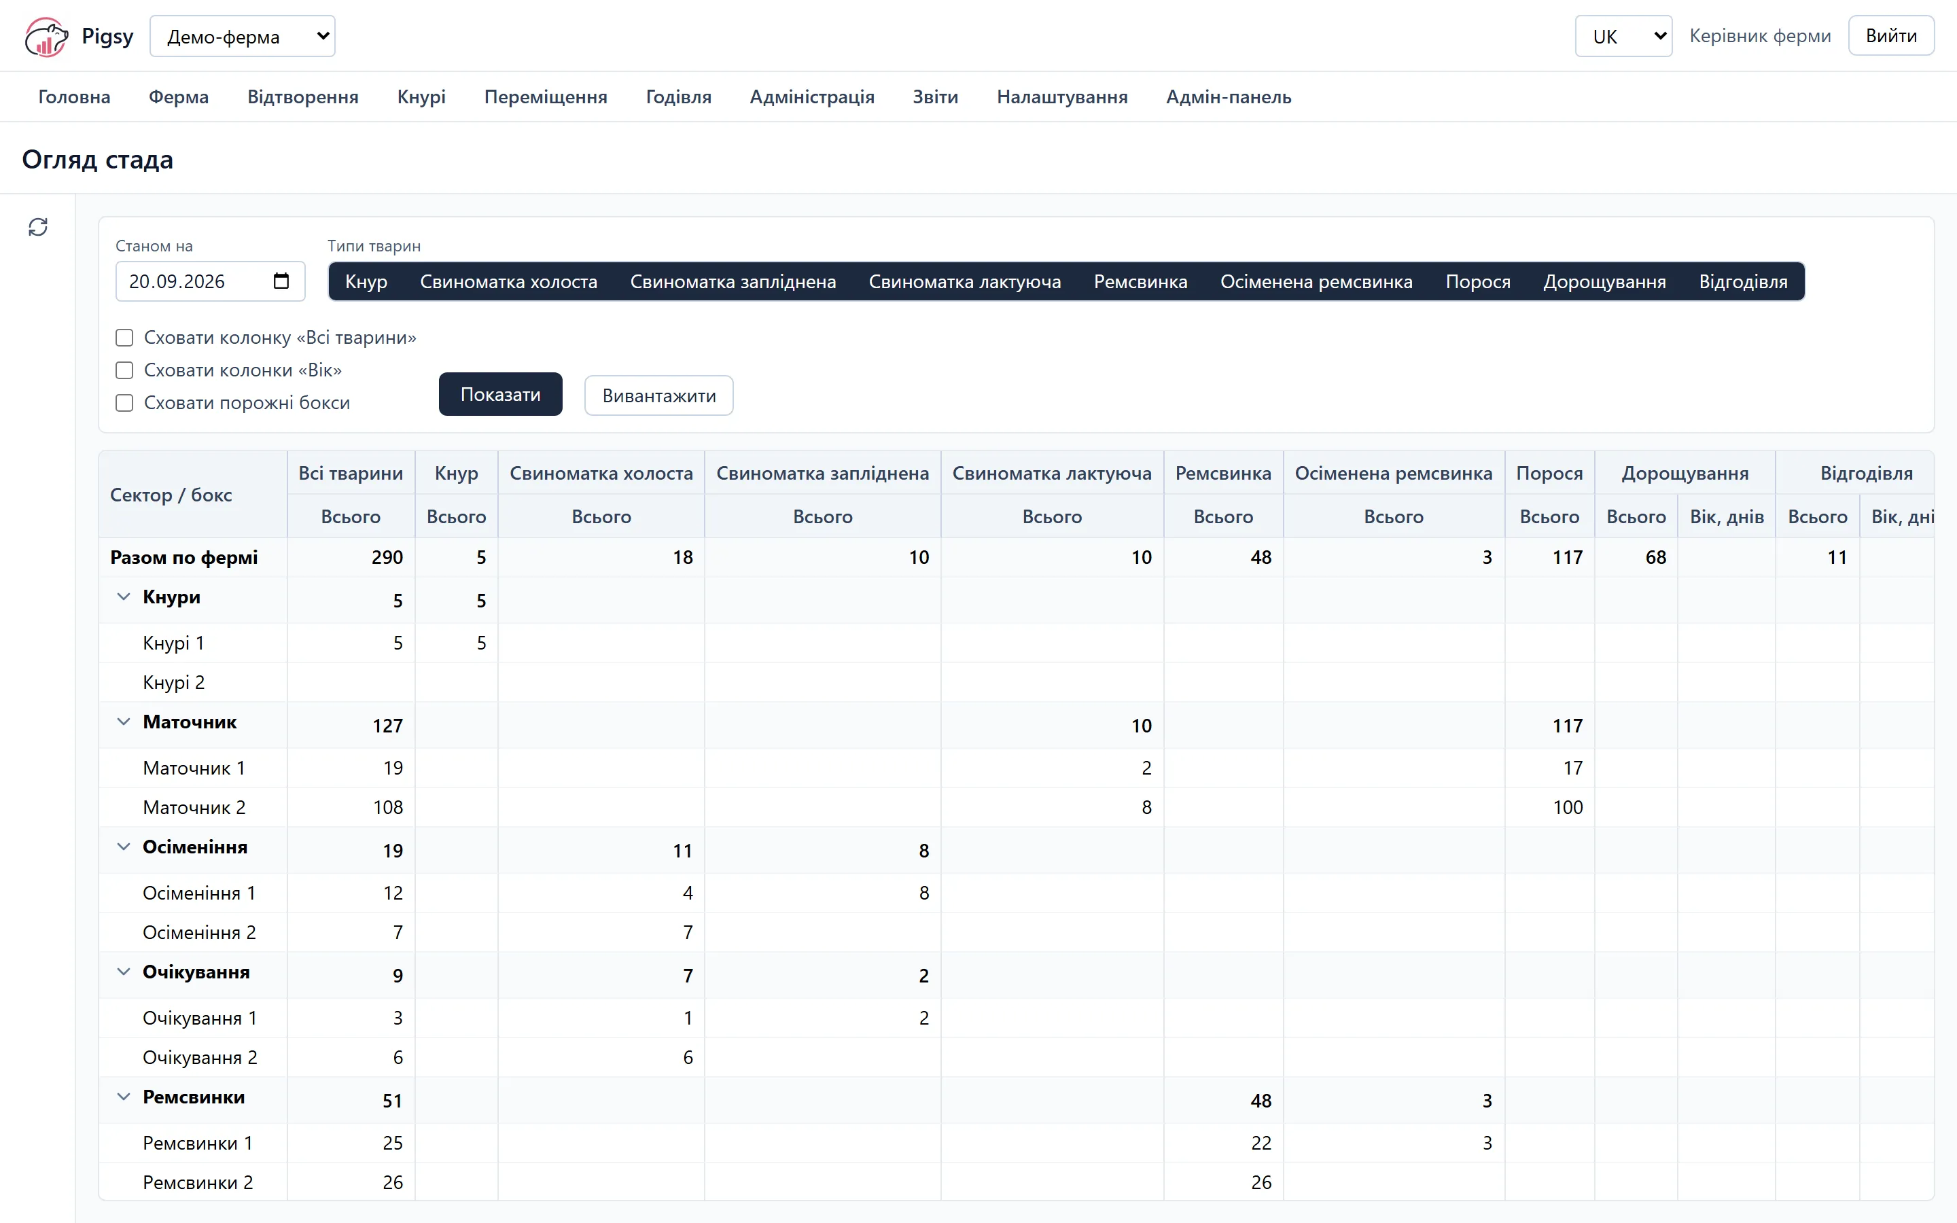Image resolution: width=1957 pixels, height=1223 pixels.
Task: Toggle Порося animal type filter
Action: (1477, 281)
